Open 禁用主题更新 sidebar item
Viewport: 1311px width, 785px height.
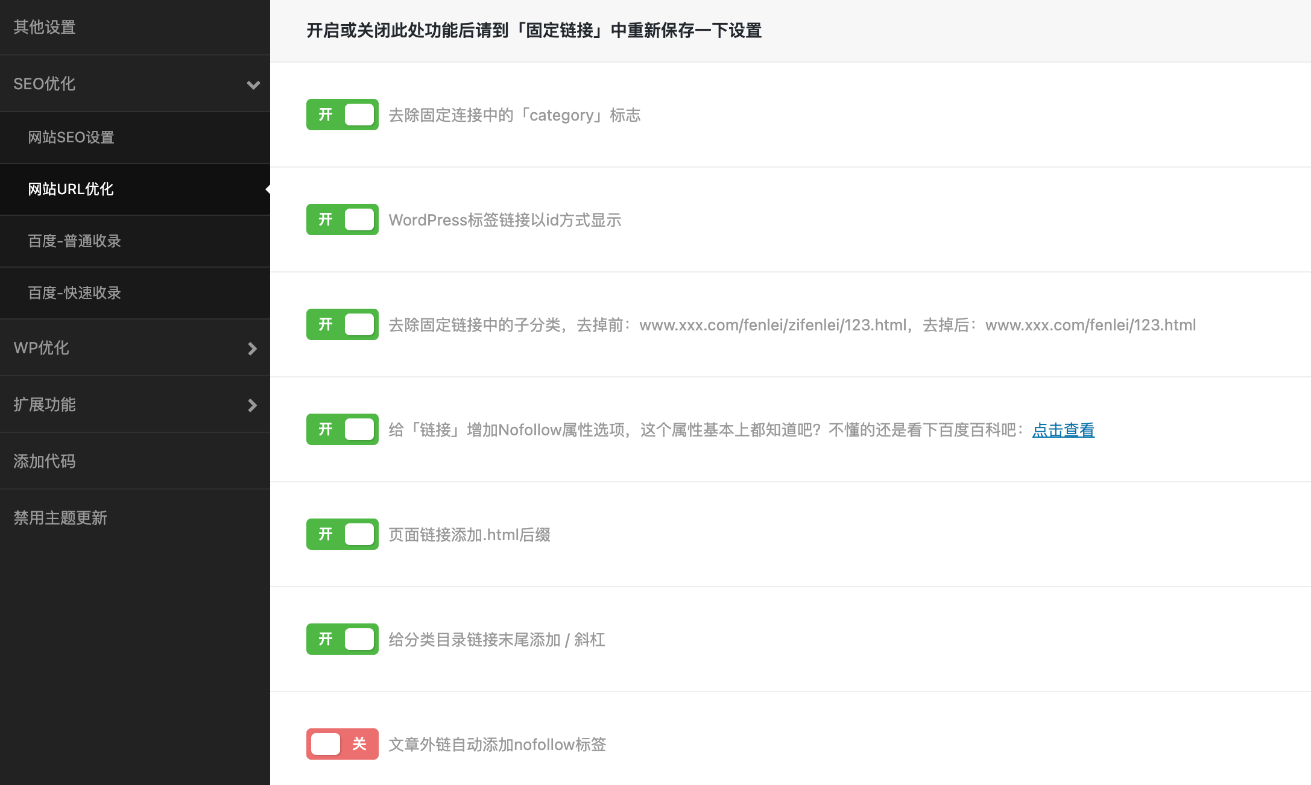pyautogui.click(x=60, y=518)
